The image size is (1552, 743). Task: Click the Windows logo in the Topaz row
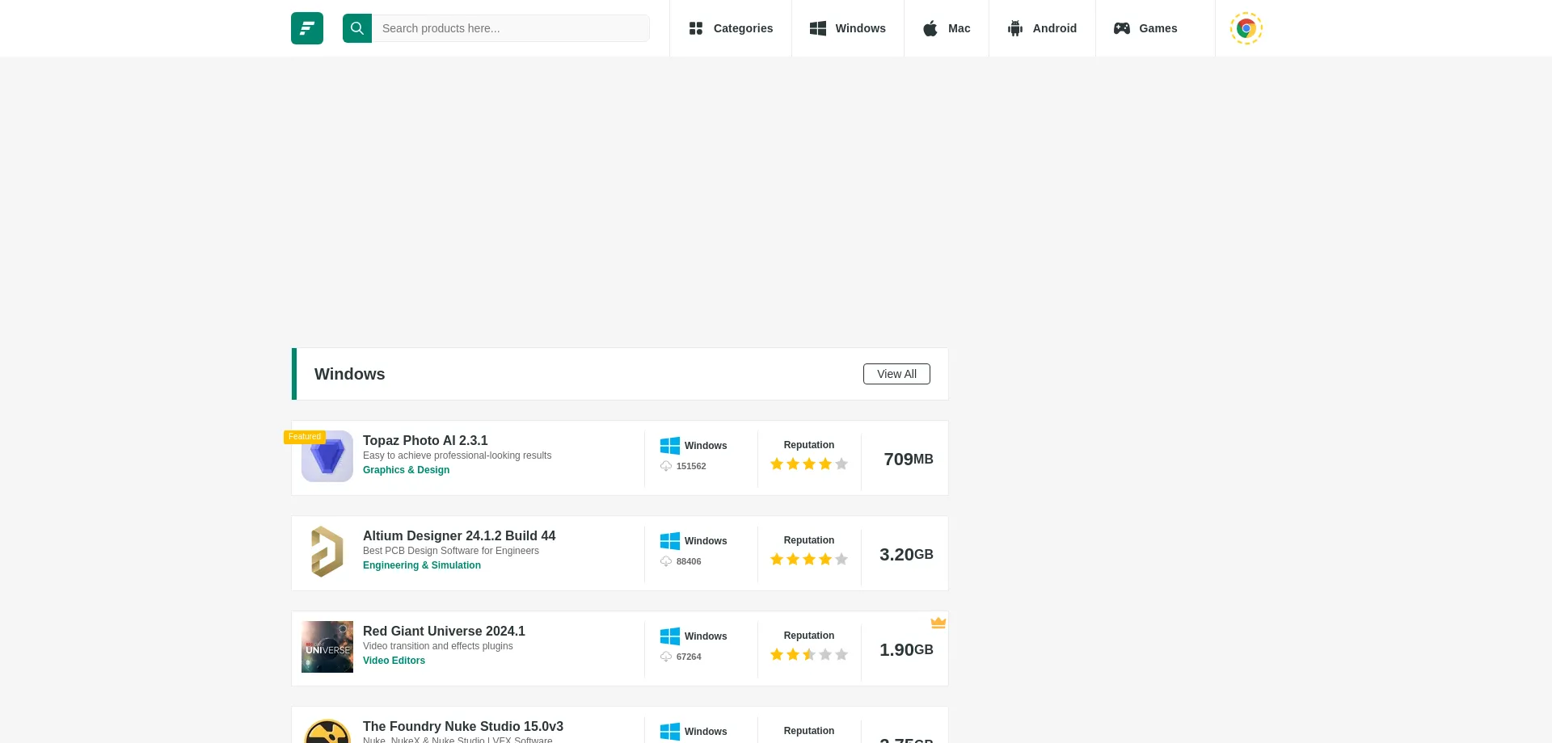(x=670, y=446)
